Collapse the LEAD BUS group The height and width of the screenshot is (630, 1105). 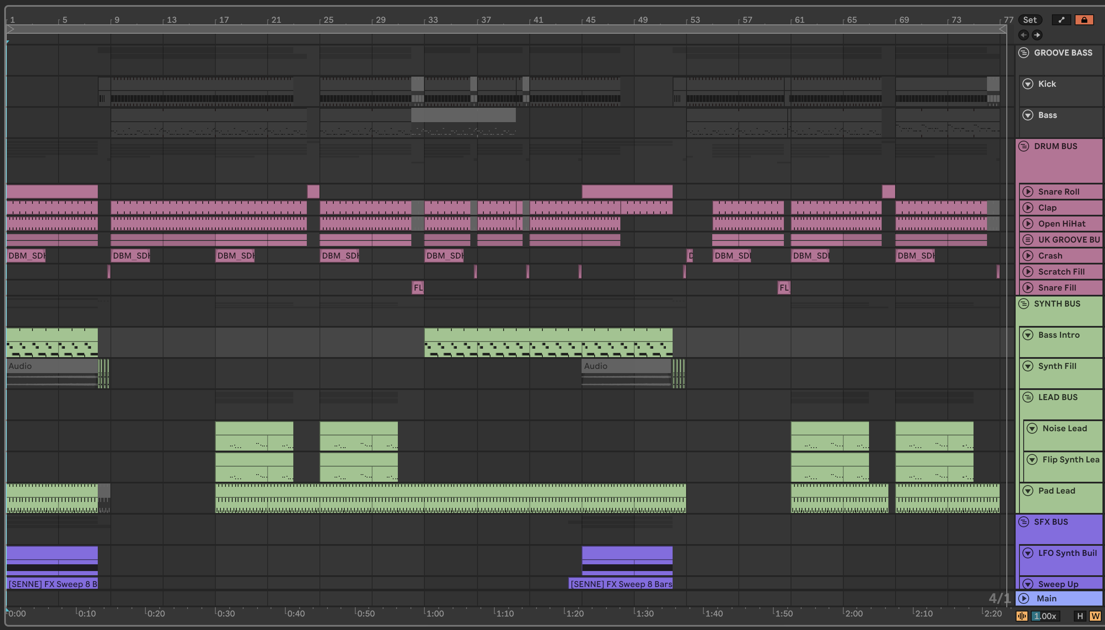[x=1028, y=397]
